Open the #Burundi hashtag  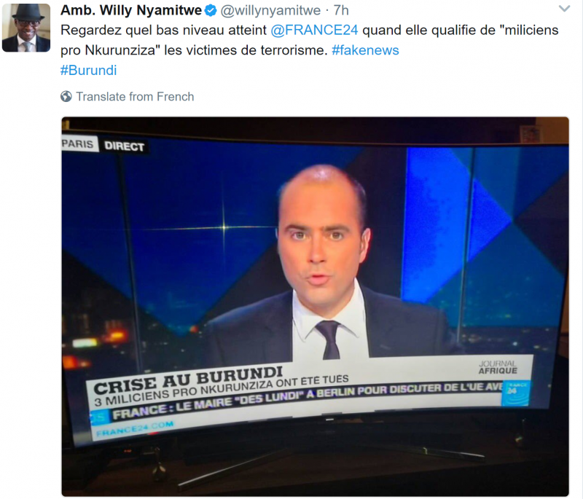pyautogui.click(x=88, y=70)
